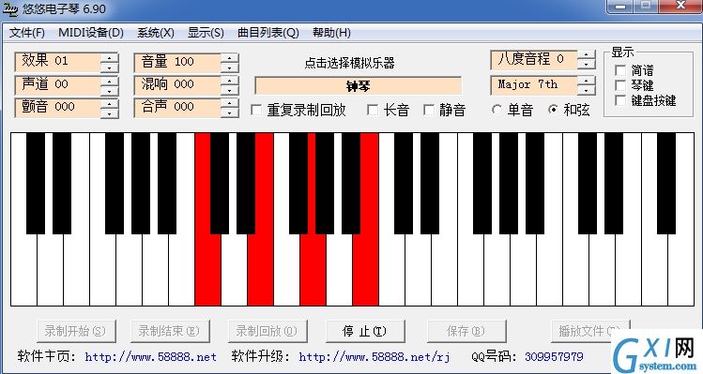Increase 声道 value with its up arrow
Screen dimensions: 703x374
[110, 81]
